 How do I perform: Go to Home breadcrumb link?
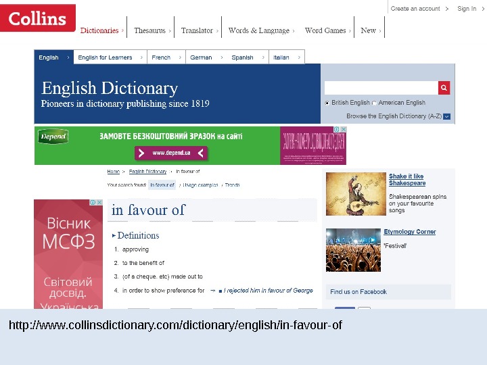tap(114, 171)
